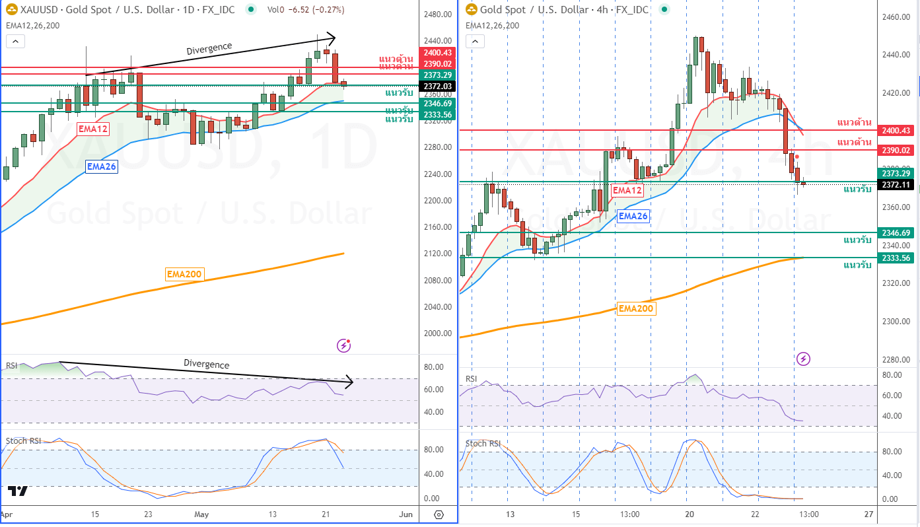Image resolution: width=920 pixels, height=527 pixels.
Task: Click the TradingView logo on the 1D chart
Action: (x=18, y=491)
